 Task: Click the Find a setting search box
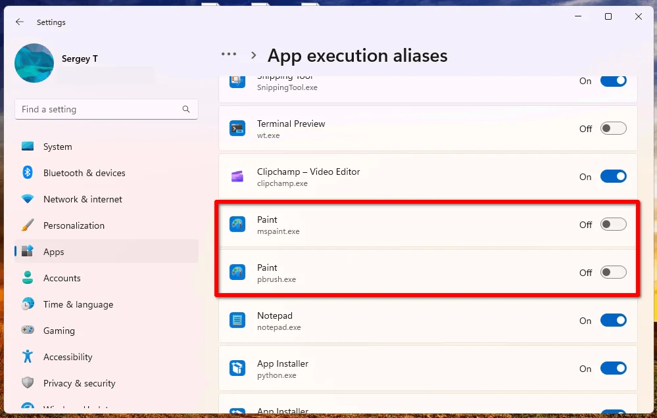[x=99, y=109]
